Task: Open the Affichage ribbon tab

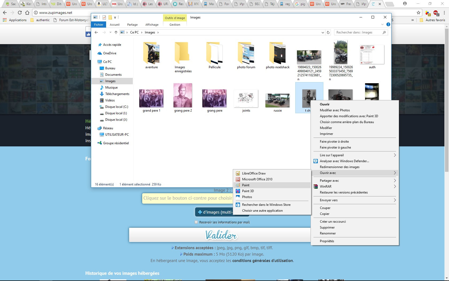Action: click(152, 25)
